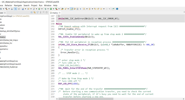Minimize the Project Explorer panel
185x100 pixels.
(44, 12)
